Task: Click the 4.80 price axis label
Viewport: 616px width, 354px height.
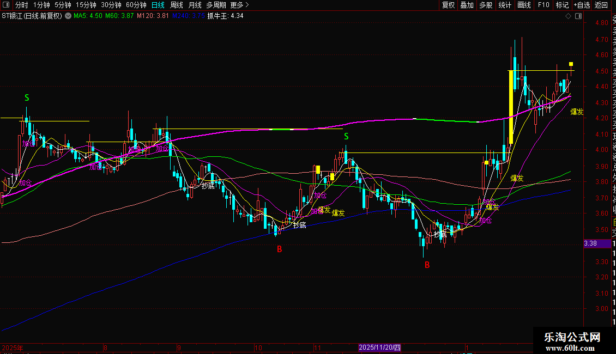Action: tap(601, 23)
